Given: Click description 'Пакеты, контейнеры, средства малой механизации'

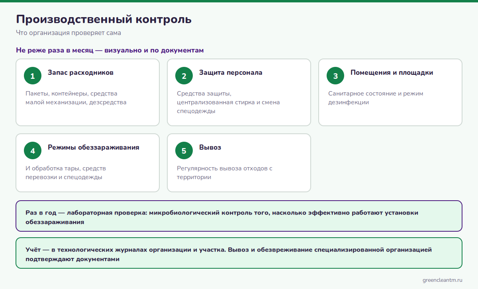Looking at the screenshot, I should tap(76, 98).
